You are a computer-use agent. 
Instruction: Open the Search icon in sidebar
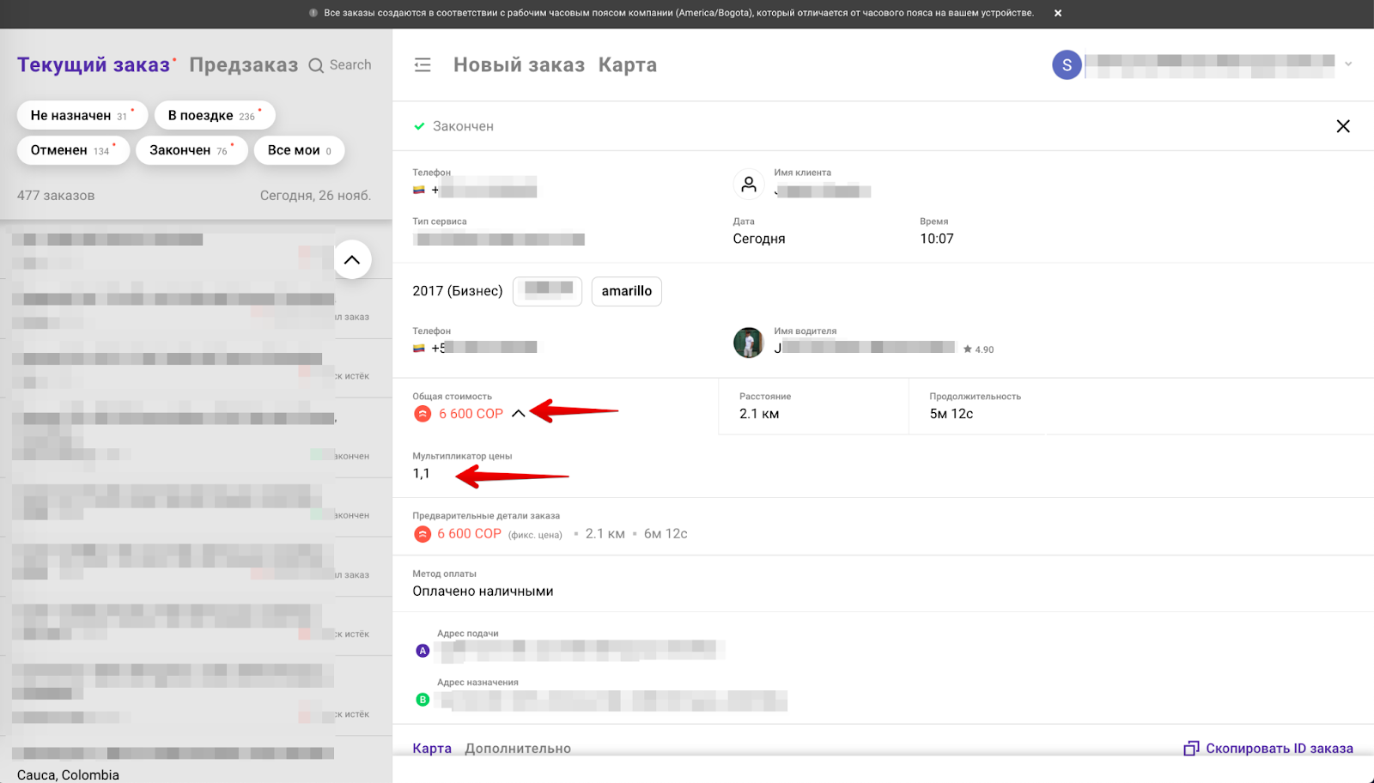click(x=316, y=65)
